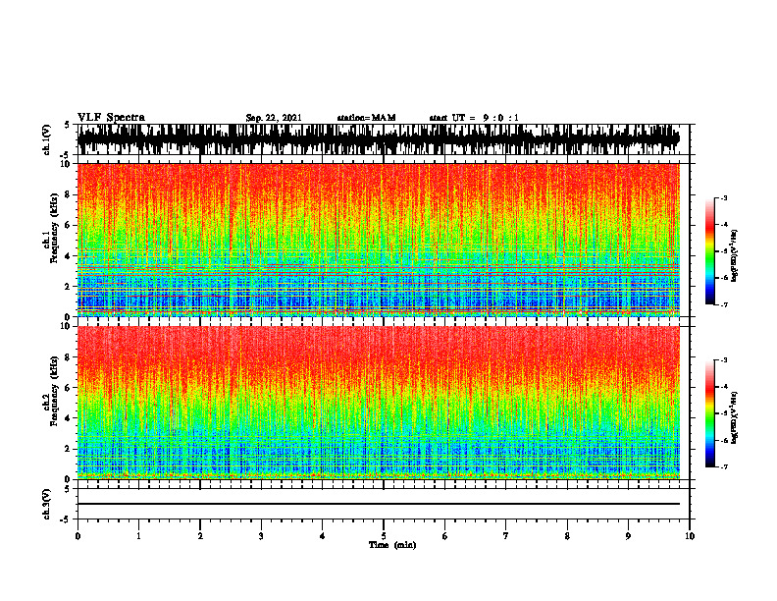Image resolution: width=777 pixels, height=601 pixels.
Task: Click the ch.1 color scale "log(PSD)" label
Action: [734, 256]
